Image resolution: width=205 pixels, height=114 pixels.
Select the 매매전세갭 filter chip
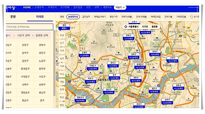(156, 17)
